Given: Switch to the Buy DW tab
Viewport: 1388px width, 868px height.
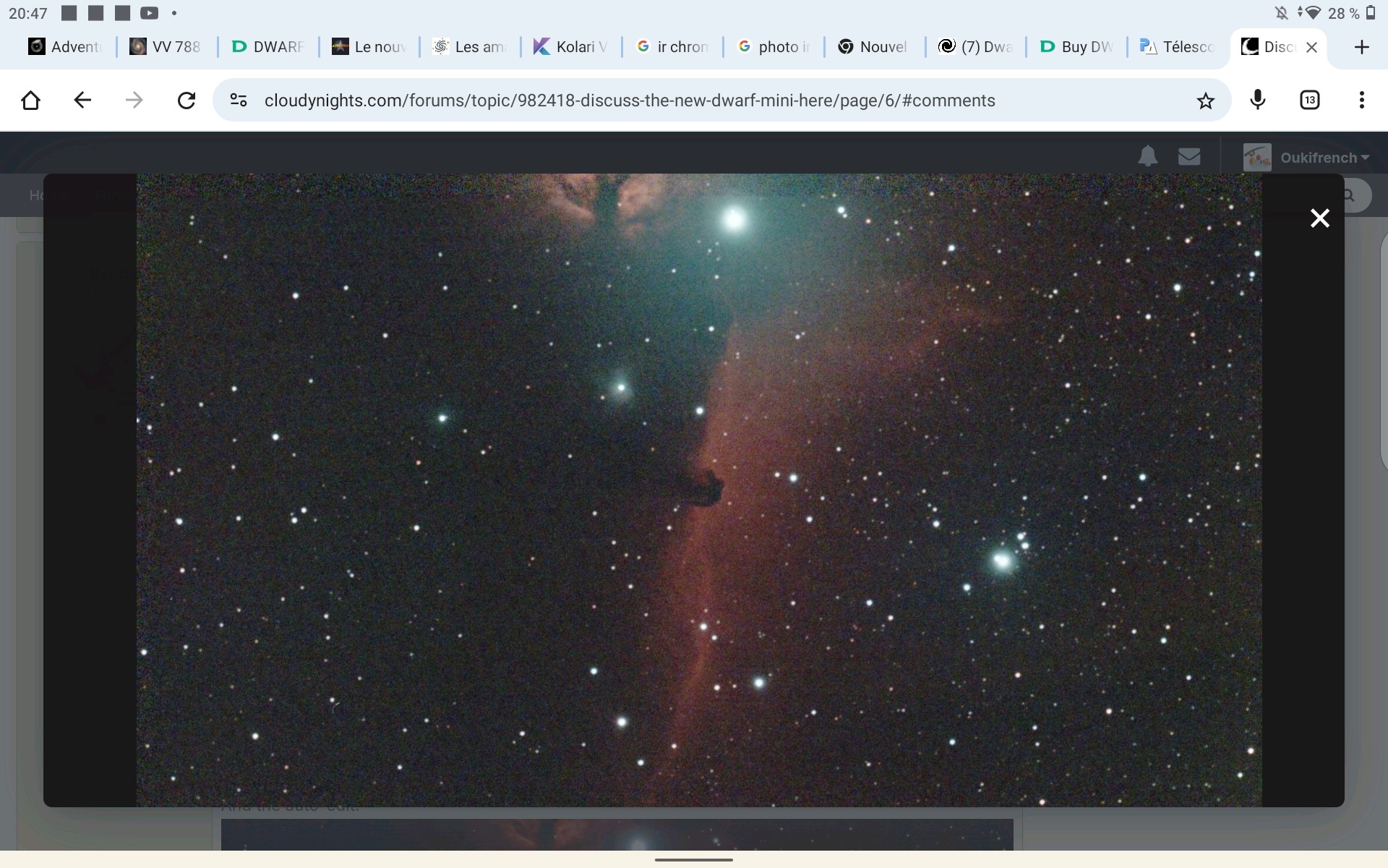Looking at the screenshot, I should tap(1076, 47).
